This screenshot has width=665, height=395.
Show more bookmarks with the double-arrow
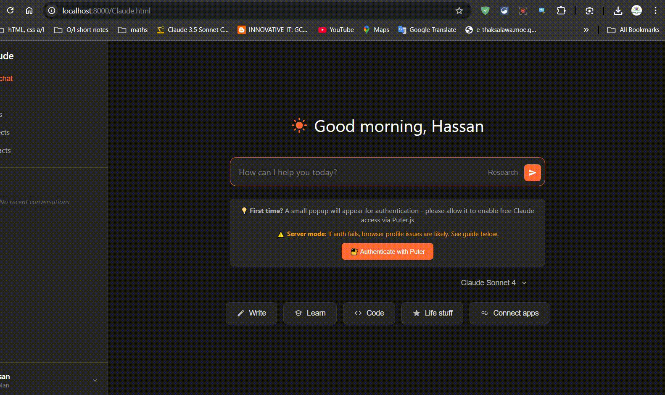pos(586,30)
